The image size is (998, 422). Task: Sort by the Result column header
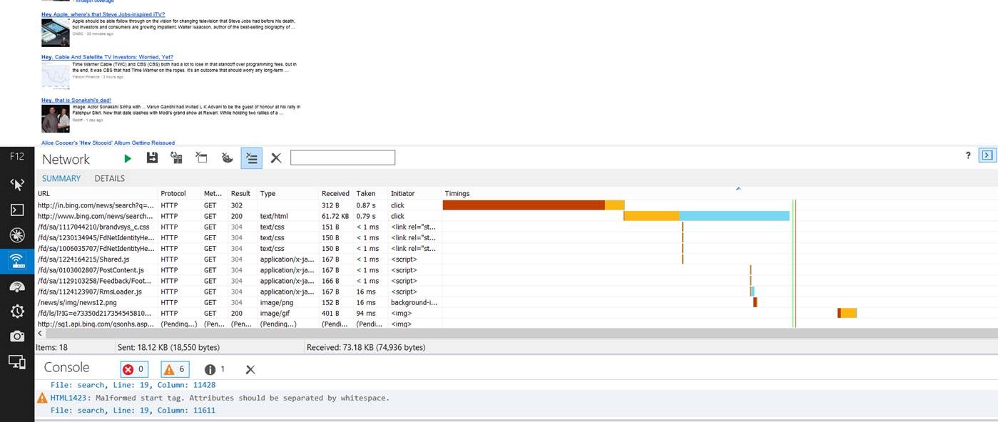241,193
